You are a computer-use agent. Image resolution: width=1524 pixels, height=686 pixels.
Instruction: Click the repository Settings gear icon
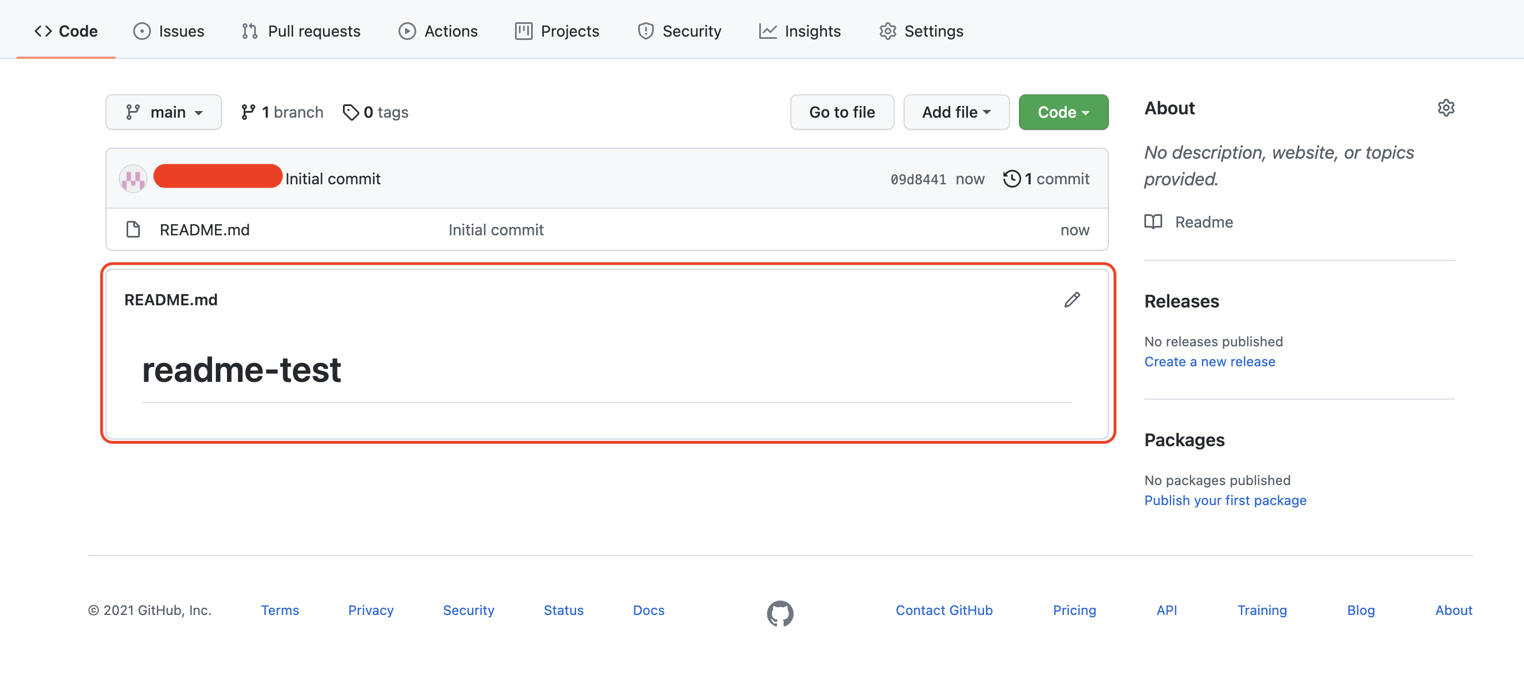coord(887,31)
